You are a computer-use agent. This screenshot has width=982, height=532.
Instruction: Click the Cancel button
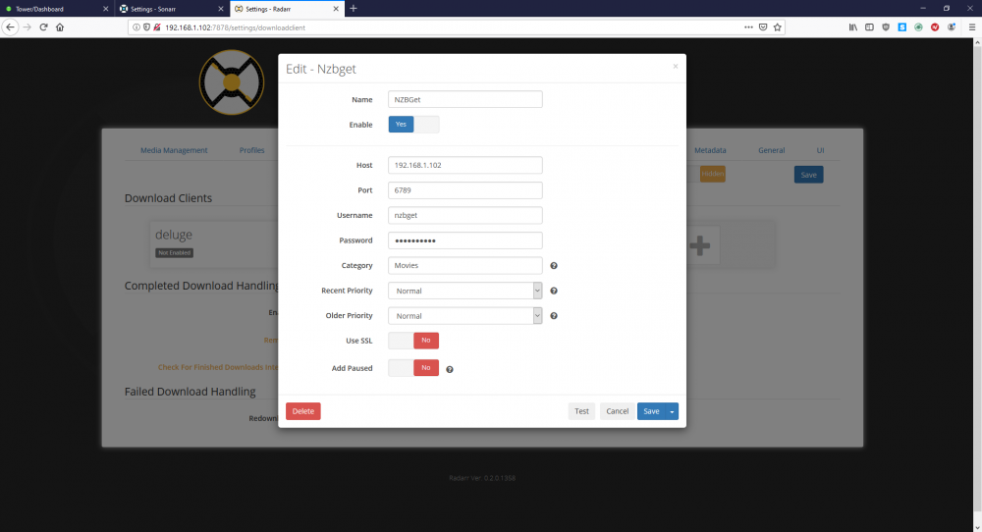point(617,411)
